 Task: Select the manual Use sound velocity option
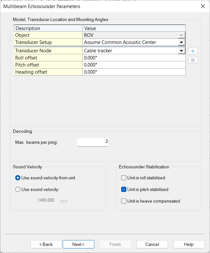18,189
